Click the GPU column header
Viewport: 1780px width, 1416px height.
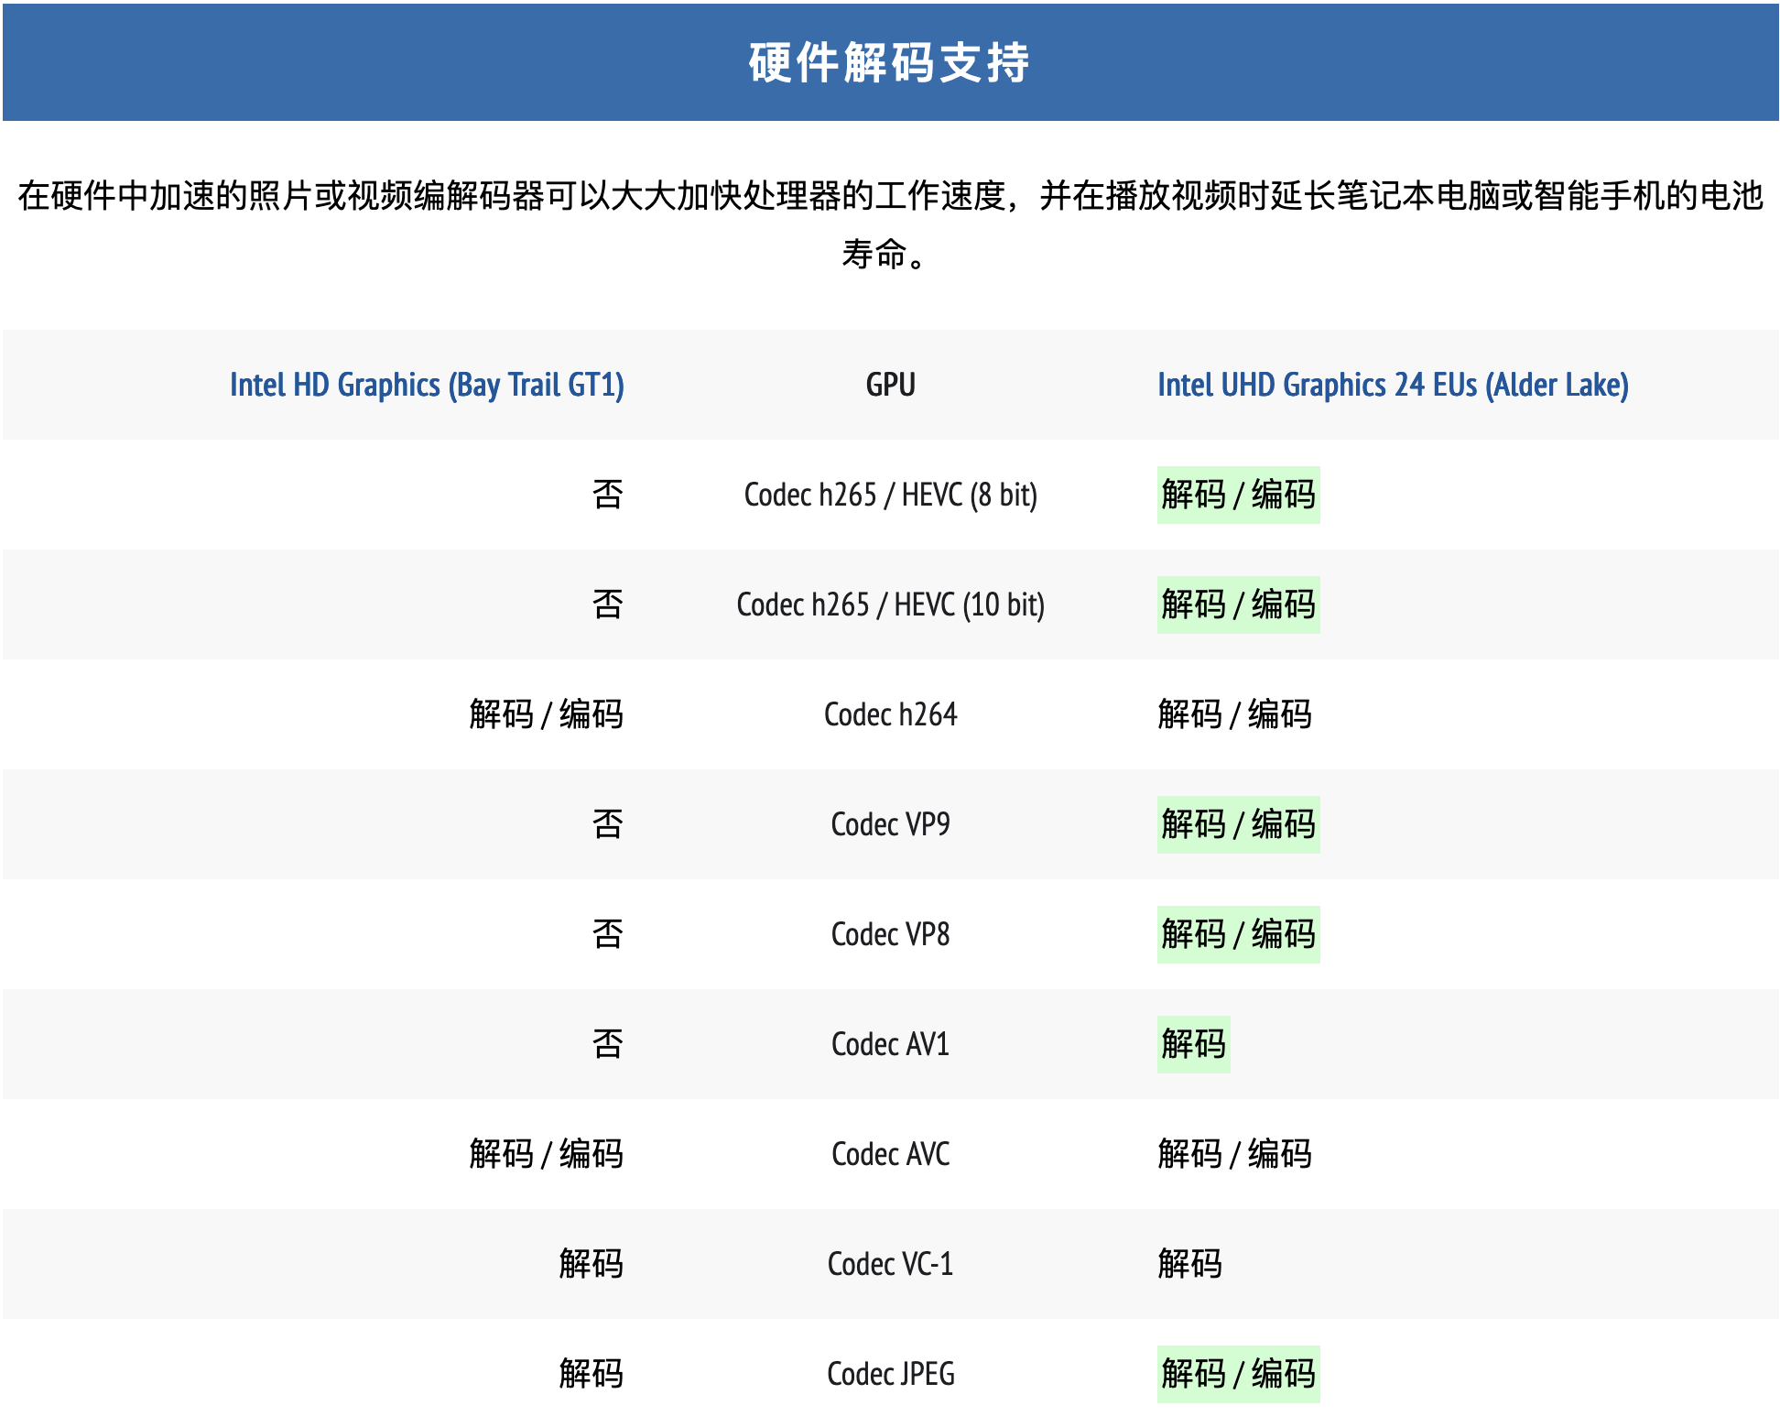889,386
